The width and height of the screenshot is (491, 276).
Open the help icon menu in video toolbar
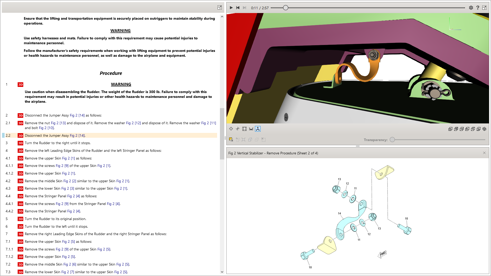[x=478, y=8]
